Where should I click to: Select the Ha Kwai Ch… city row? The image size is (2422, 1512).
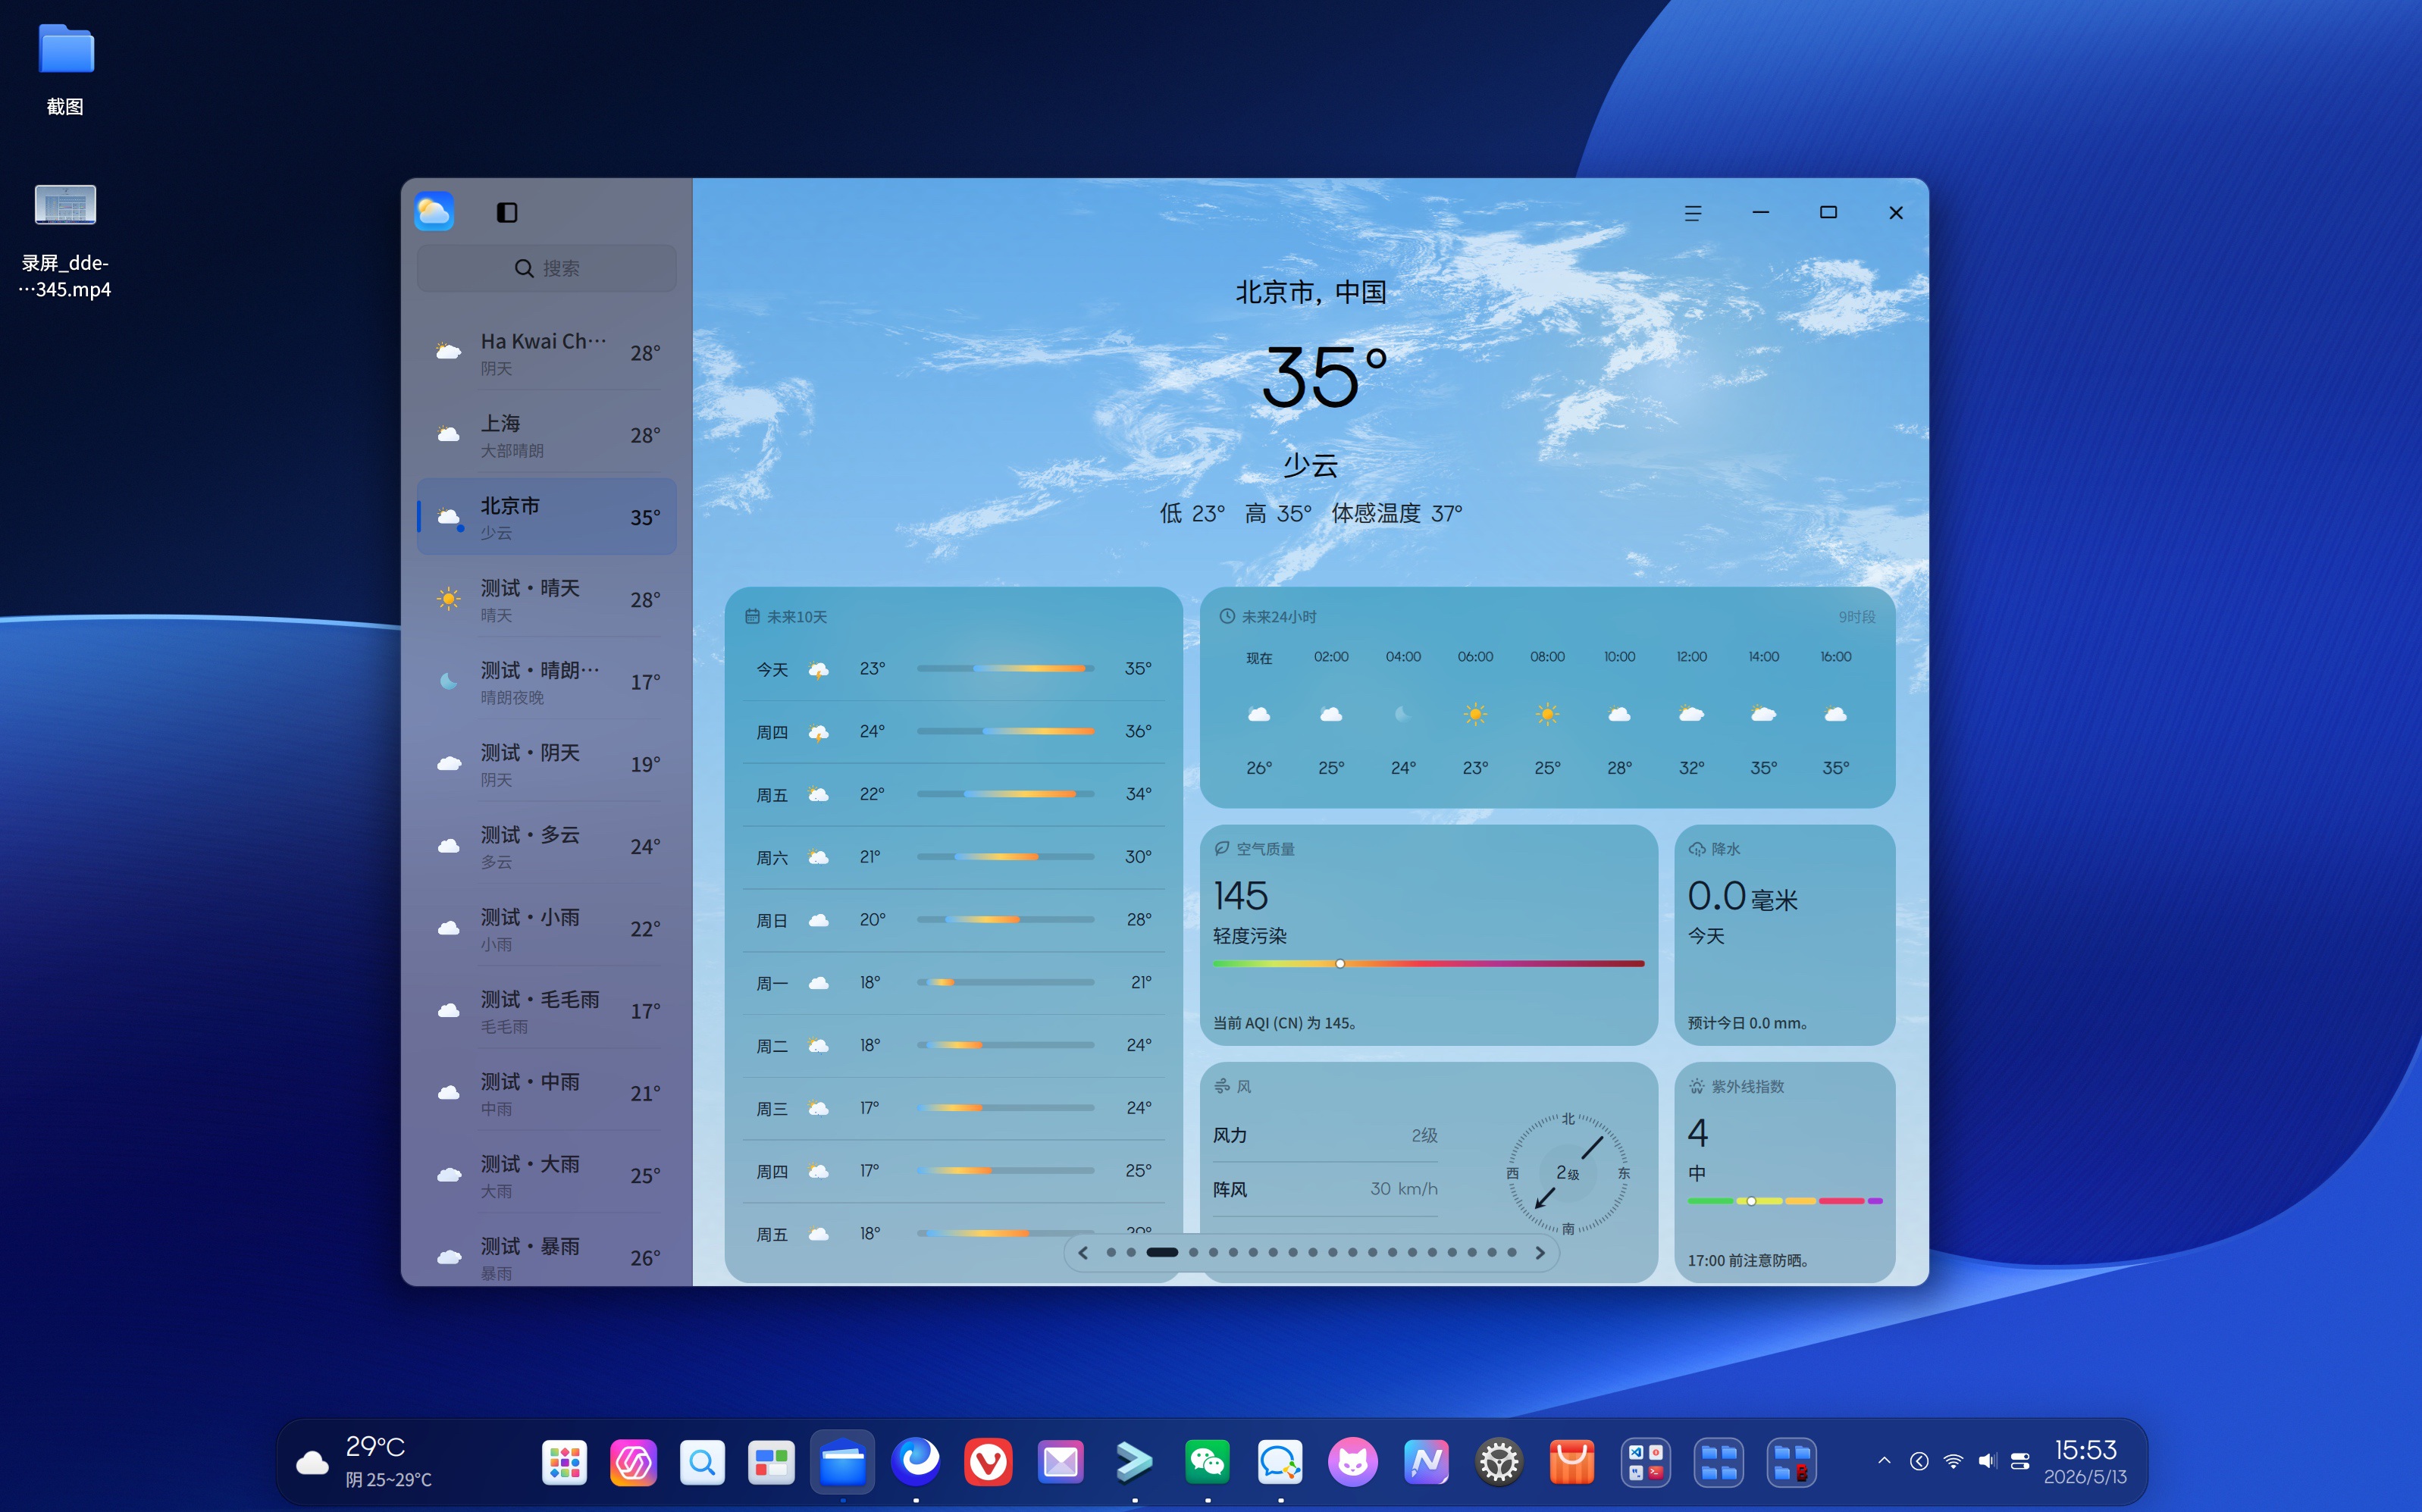click(x=546, y=353)
